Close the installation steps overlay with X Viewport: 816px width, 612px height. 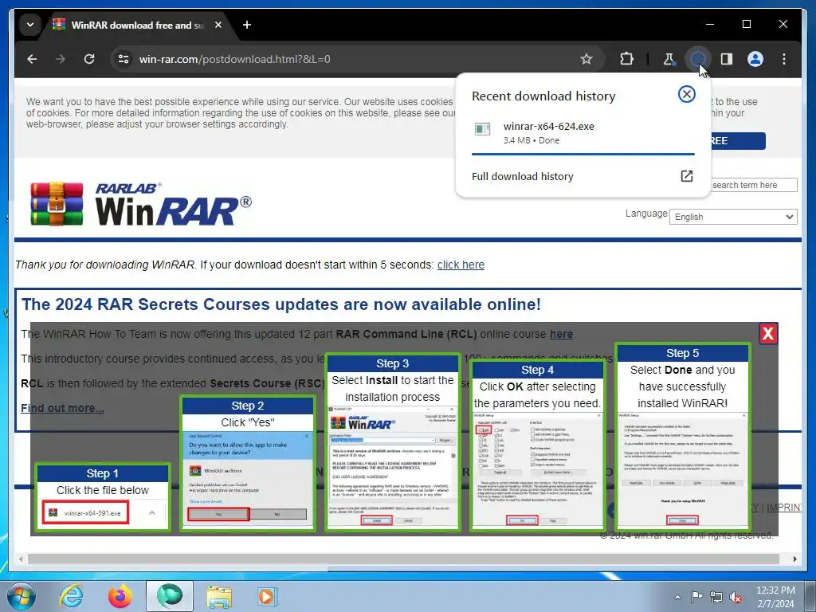pyautogui.click(x=767, y=334)
